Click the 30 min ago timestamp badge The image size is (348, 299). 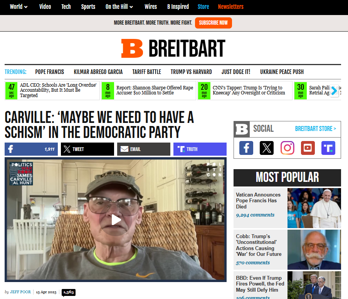[x=301, y=90]
